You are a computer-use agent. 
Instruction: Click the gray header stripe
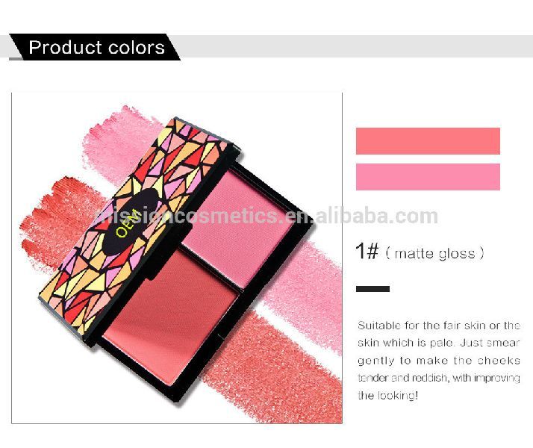tap(354, 46)
